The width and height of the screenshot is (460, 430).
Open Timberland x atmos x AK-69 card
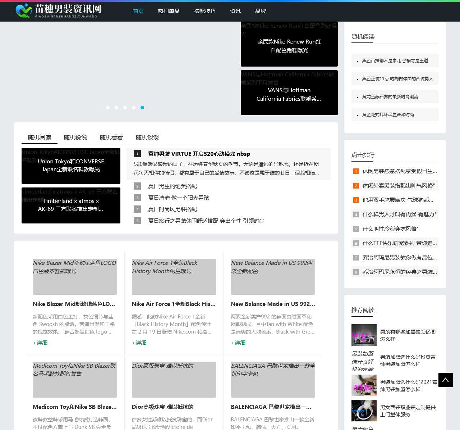tap(71, 205)
